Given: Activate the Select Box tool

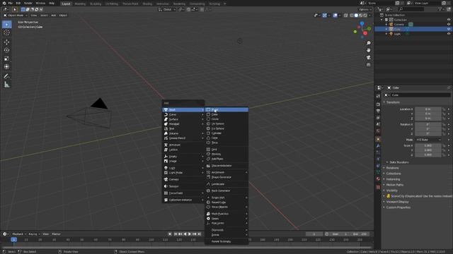Looking at the screenshot, I should (x=6, y=25).
